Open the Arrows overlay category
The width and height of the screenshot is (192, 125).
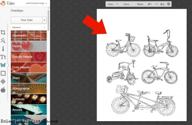pyautogui.click(x=29, y=110)
